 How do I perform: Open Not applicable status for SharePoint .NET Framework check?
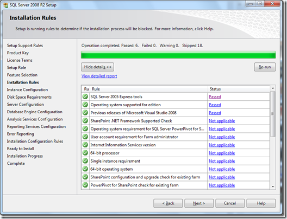[222, 121]
